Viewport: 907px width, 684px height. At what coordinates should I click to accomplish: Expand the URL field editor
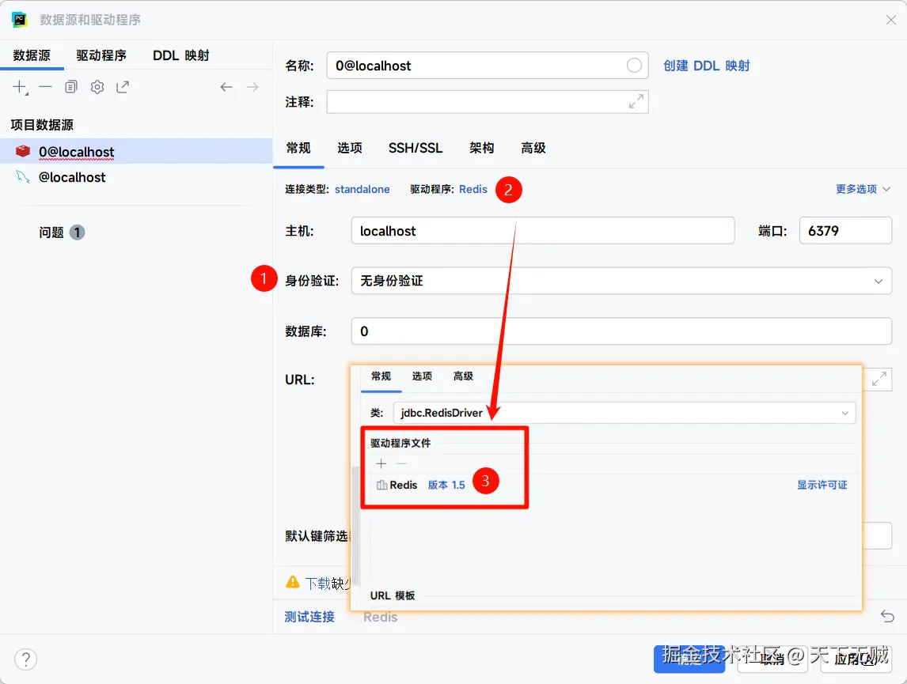pyautogui.click(x=879, y=380)
